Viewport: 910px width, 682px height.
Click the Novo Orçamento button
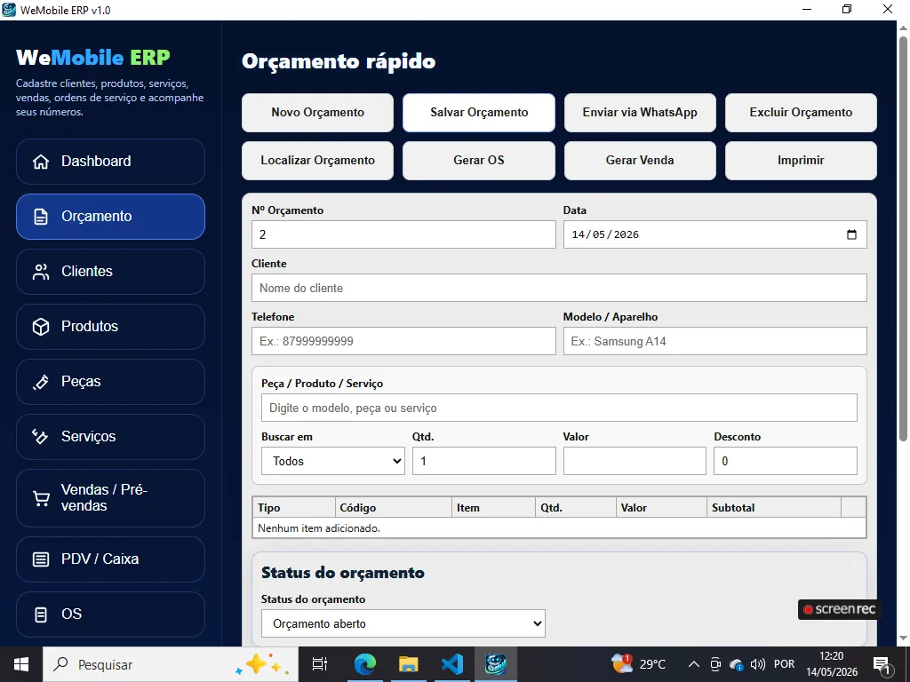[x=317, y=113]
